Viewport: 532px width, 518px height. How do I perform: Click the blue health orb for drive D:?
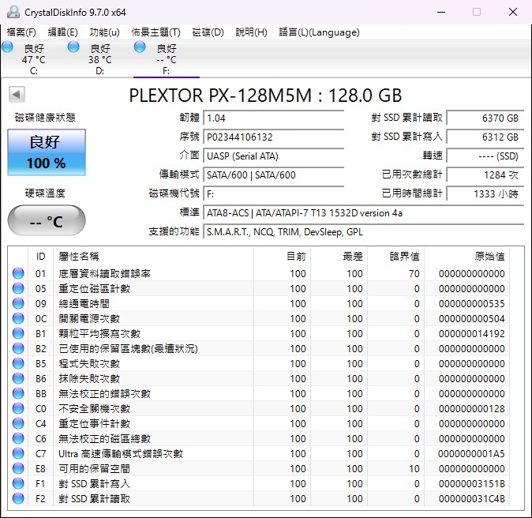73,47
